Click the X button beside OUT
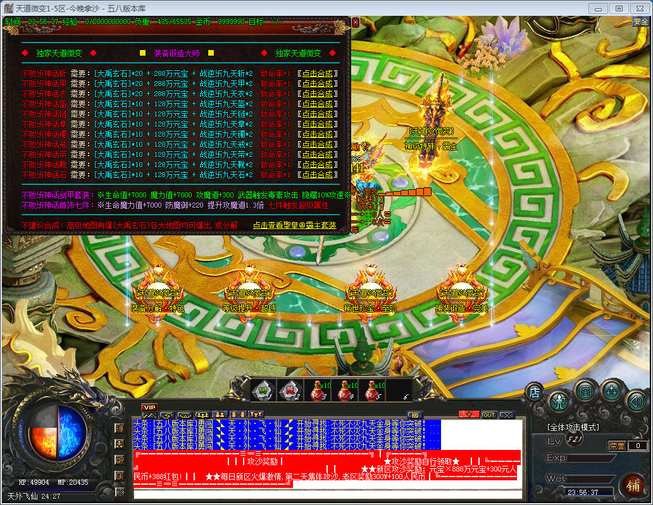The width and height of the screenshot is (653, 505). click(506, 415)
